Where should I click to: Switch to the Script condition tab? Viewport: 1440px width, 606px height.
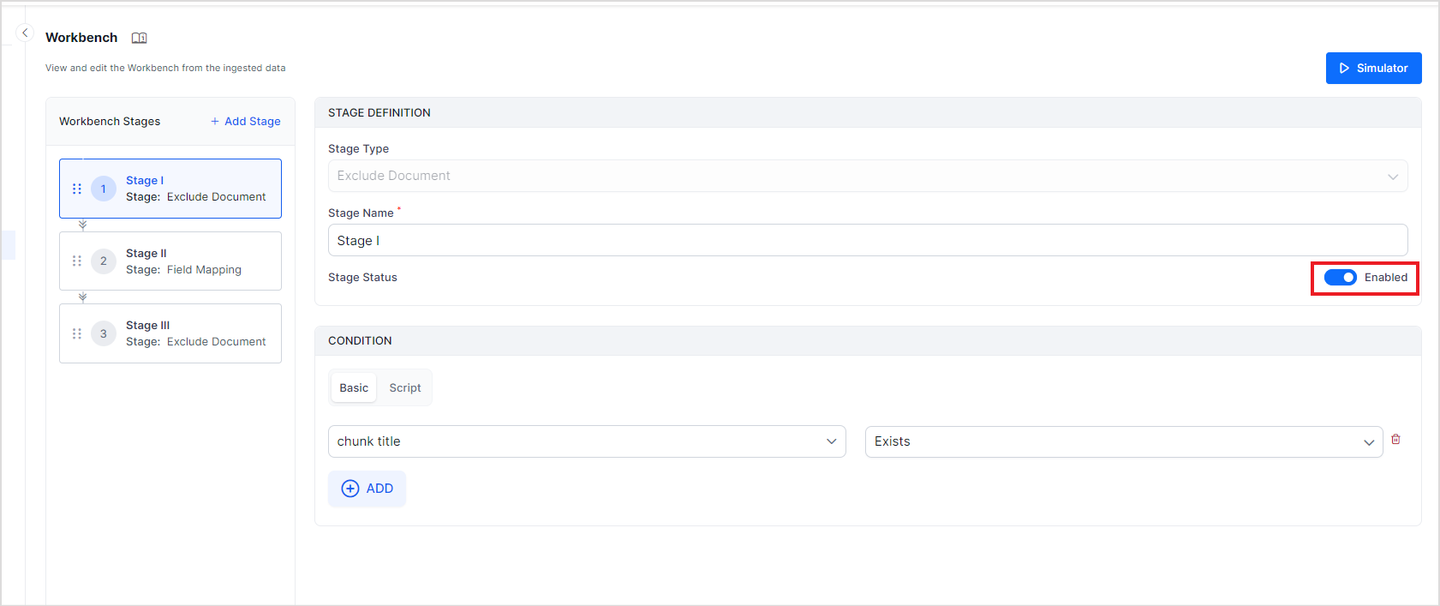[404, 388]
